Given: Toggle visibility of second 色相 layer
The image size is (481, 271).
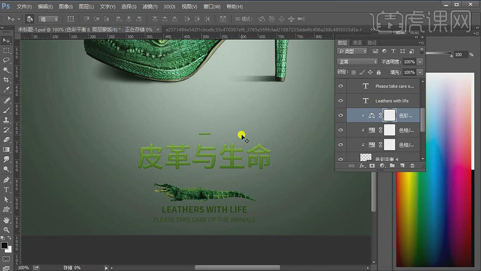Looking at the screenshot, I should (341, 145).
